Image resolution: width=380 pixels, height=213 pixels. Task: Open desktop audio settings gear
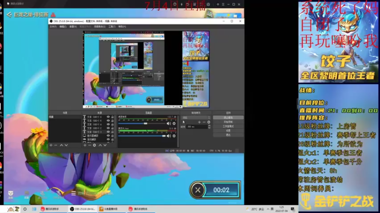pyautogui.click(x=174, y=124)
